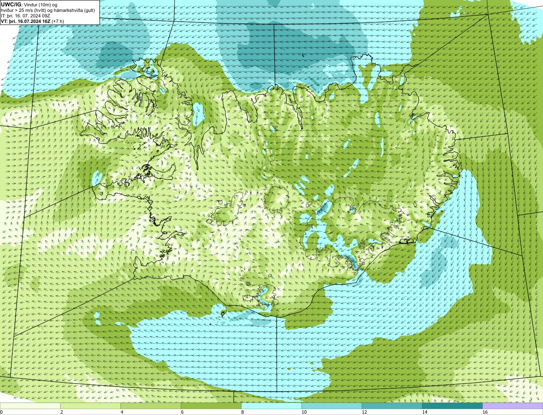
Task: Select the 2–4 m/s light green scale segment
Action: click(91, 406)
